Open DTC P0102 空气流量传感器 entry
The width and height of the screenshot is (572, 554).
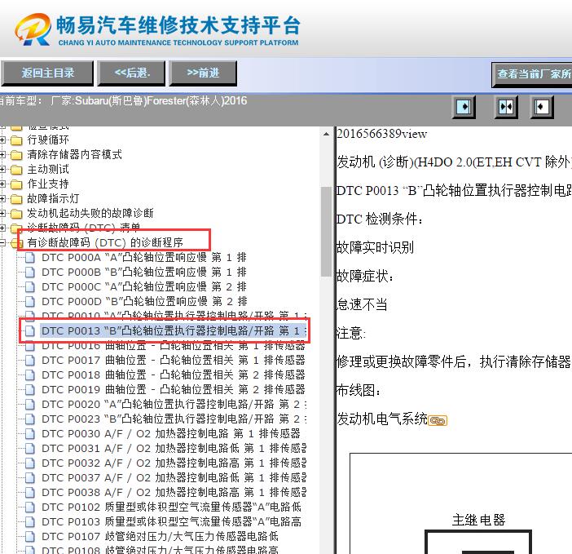pyautogui.click(x=171, y=507)
